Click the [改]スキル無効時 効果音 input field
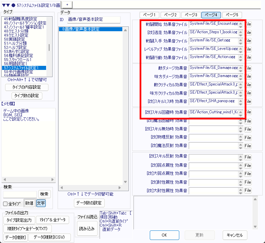Screen dimensions: 265x243 point(216,129)
